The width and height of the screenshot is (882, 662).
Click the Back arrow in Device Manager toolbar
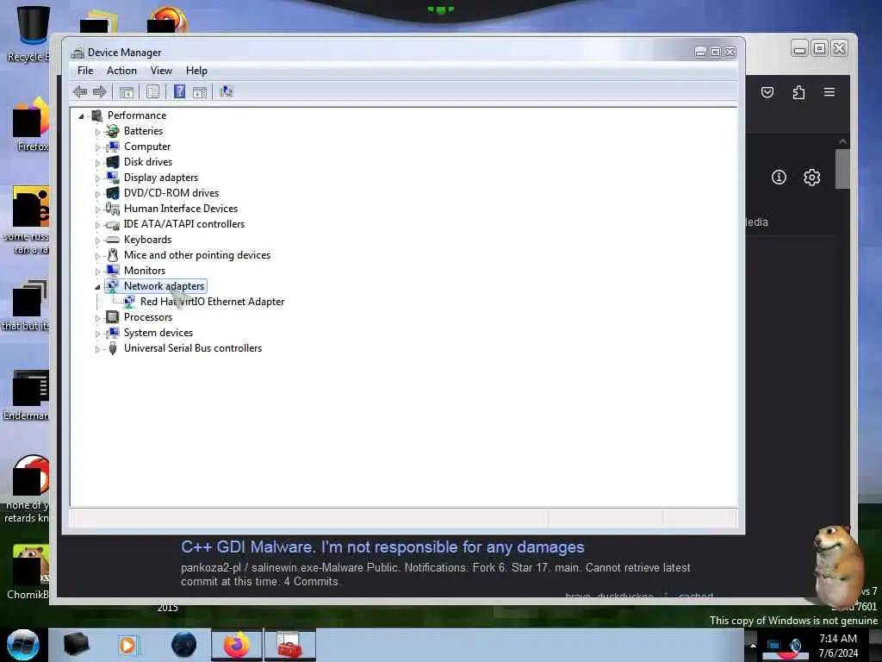[80, 91]
